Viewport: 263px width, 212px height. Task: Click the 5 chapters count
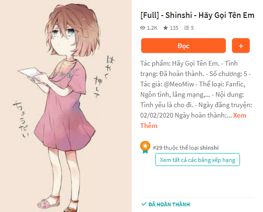pos(192,28)
